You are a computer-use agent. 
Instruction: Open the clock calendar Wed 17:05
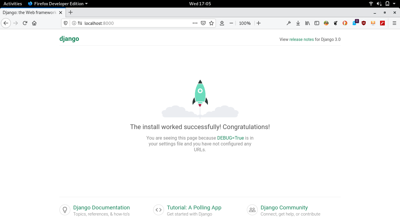[x=200, y=4]
